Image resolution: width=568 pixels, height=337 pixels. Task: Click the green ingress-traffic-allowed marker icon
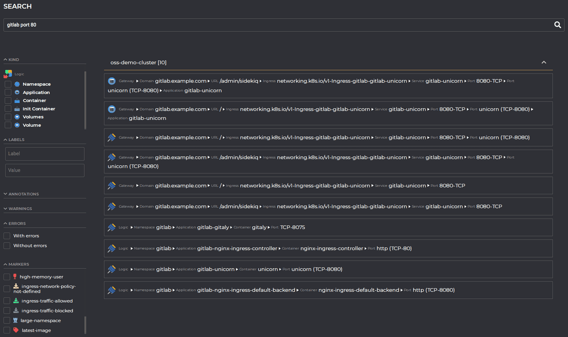(16, 301)
